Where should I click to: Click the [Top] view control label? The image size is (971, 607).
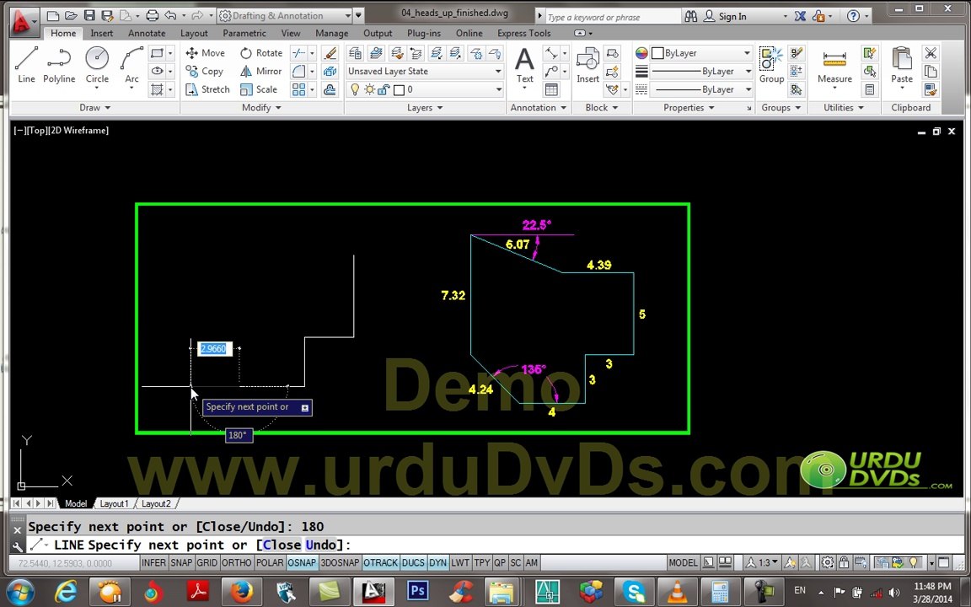[x=36, y=130]
